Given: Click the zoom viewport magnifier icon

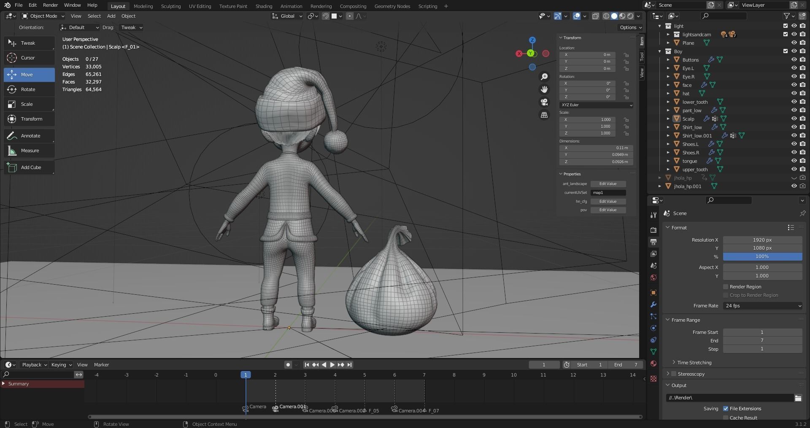Looking at the screenshot, I should [544, 77].
